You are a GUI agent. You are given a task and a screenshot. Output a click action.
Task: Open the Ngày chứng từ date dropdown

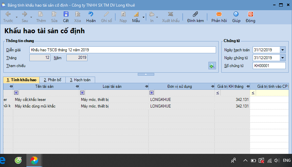point(282,58)
